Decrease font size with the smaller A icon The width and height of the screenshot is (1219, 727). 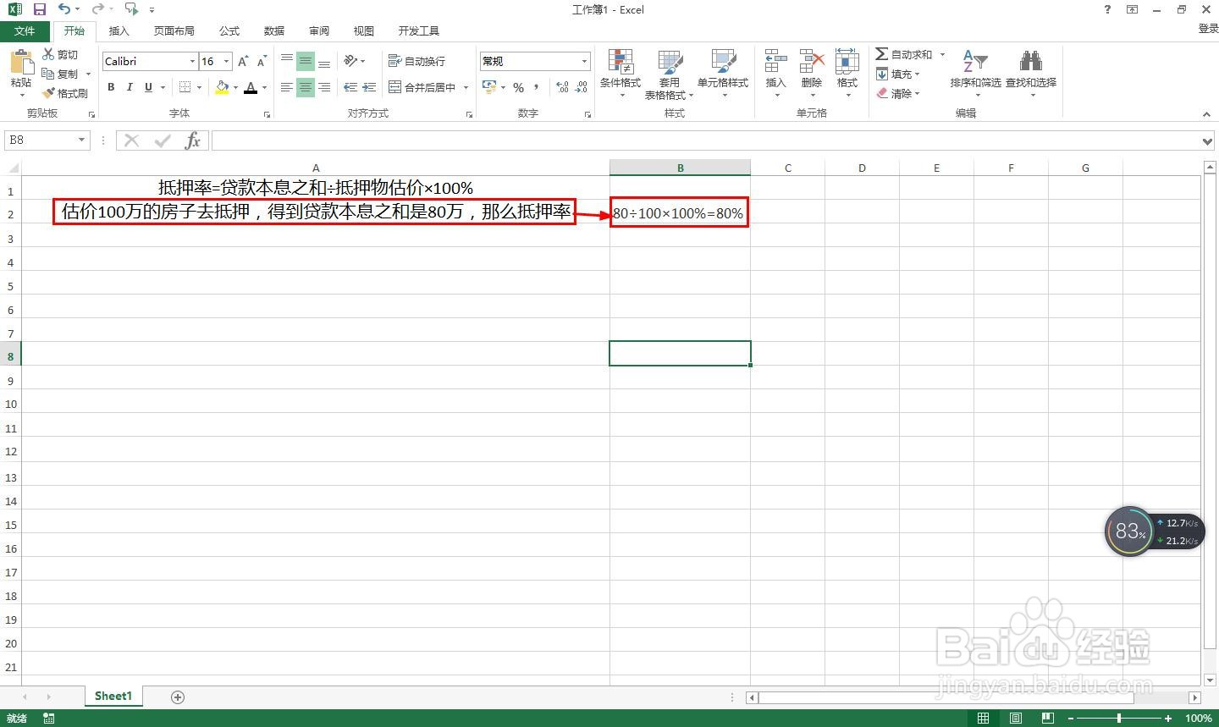[262, 61]
